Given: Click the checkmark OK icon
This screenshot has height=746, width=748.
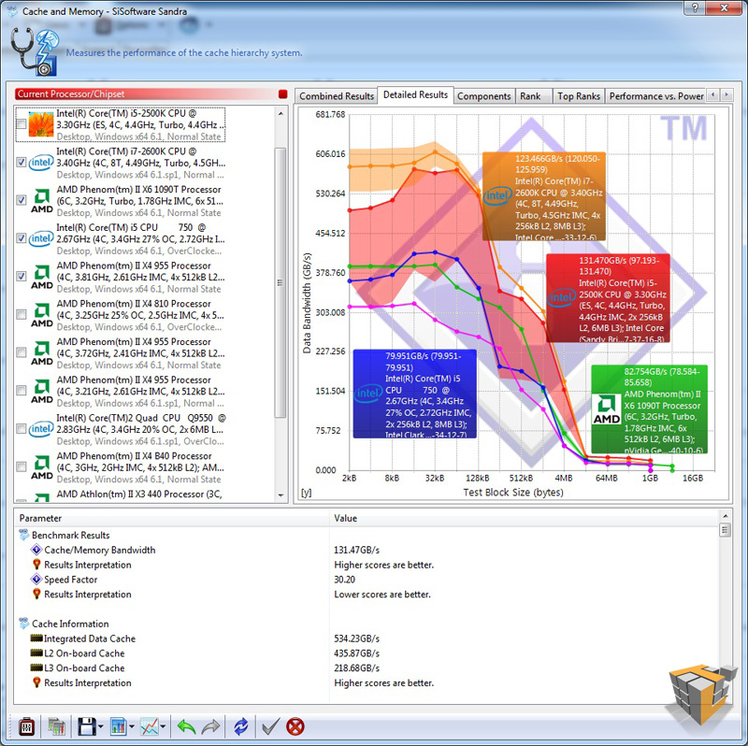Looking at the screenshot, I should tap(270, 727).
